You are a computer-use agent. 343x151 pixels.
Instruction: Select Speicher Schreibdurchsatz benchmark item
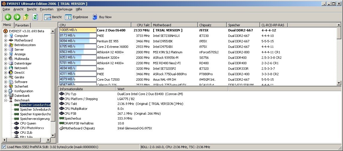point(35,110)
